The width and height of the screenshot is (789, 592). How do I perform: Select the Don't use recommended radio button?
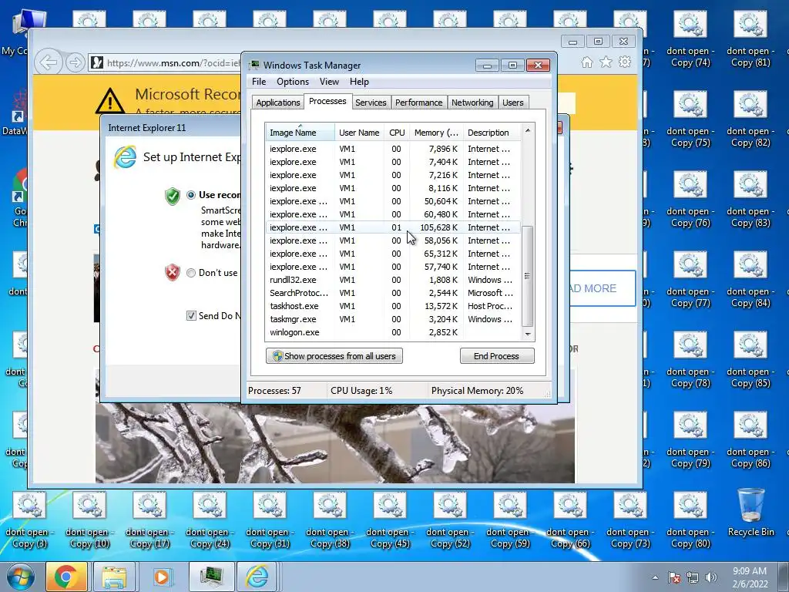pos(191,273)
